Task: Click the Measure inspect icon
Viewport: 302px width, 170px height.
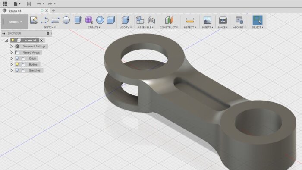Action: pos(190,20)
